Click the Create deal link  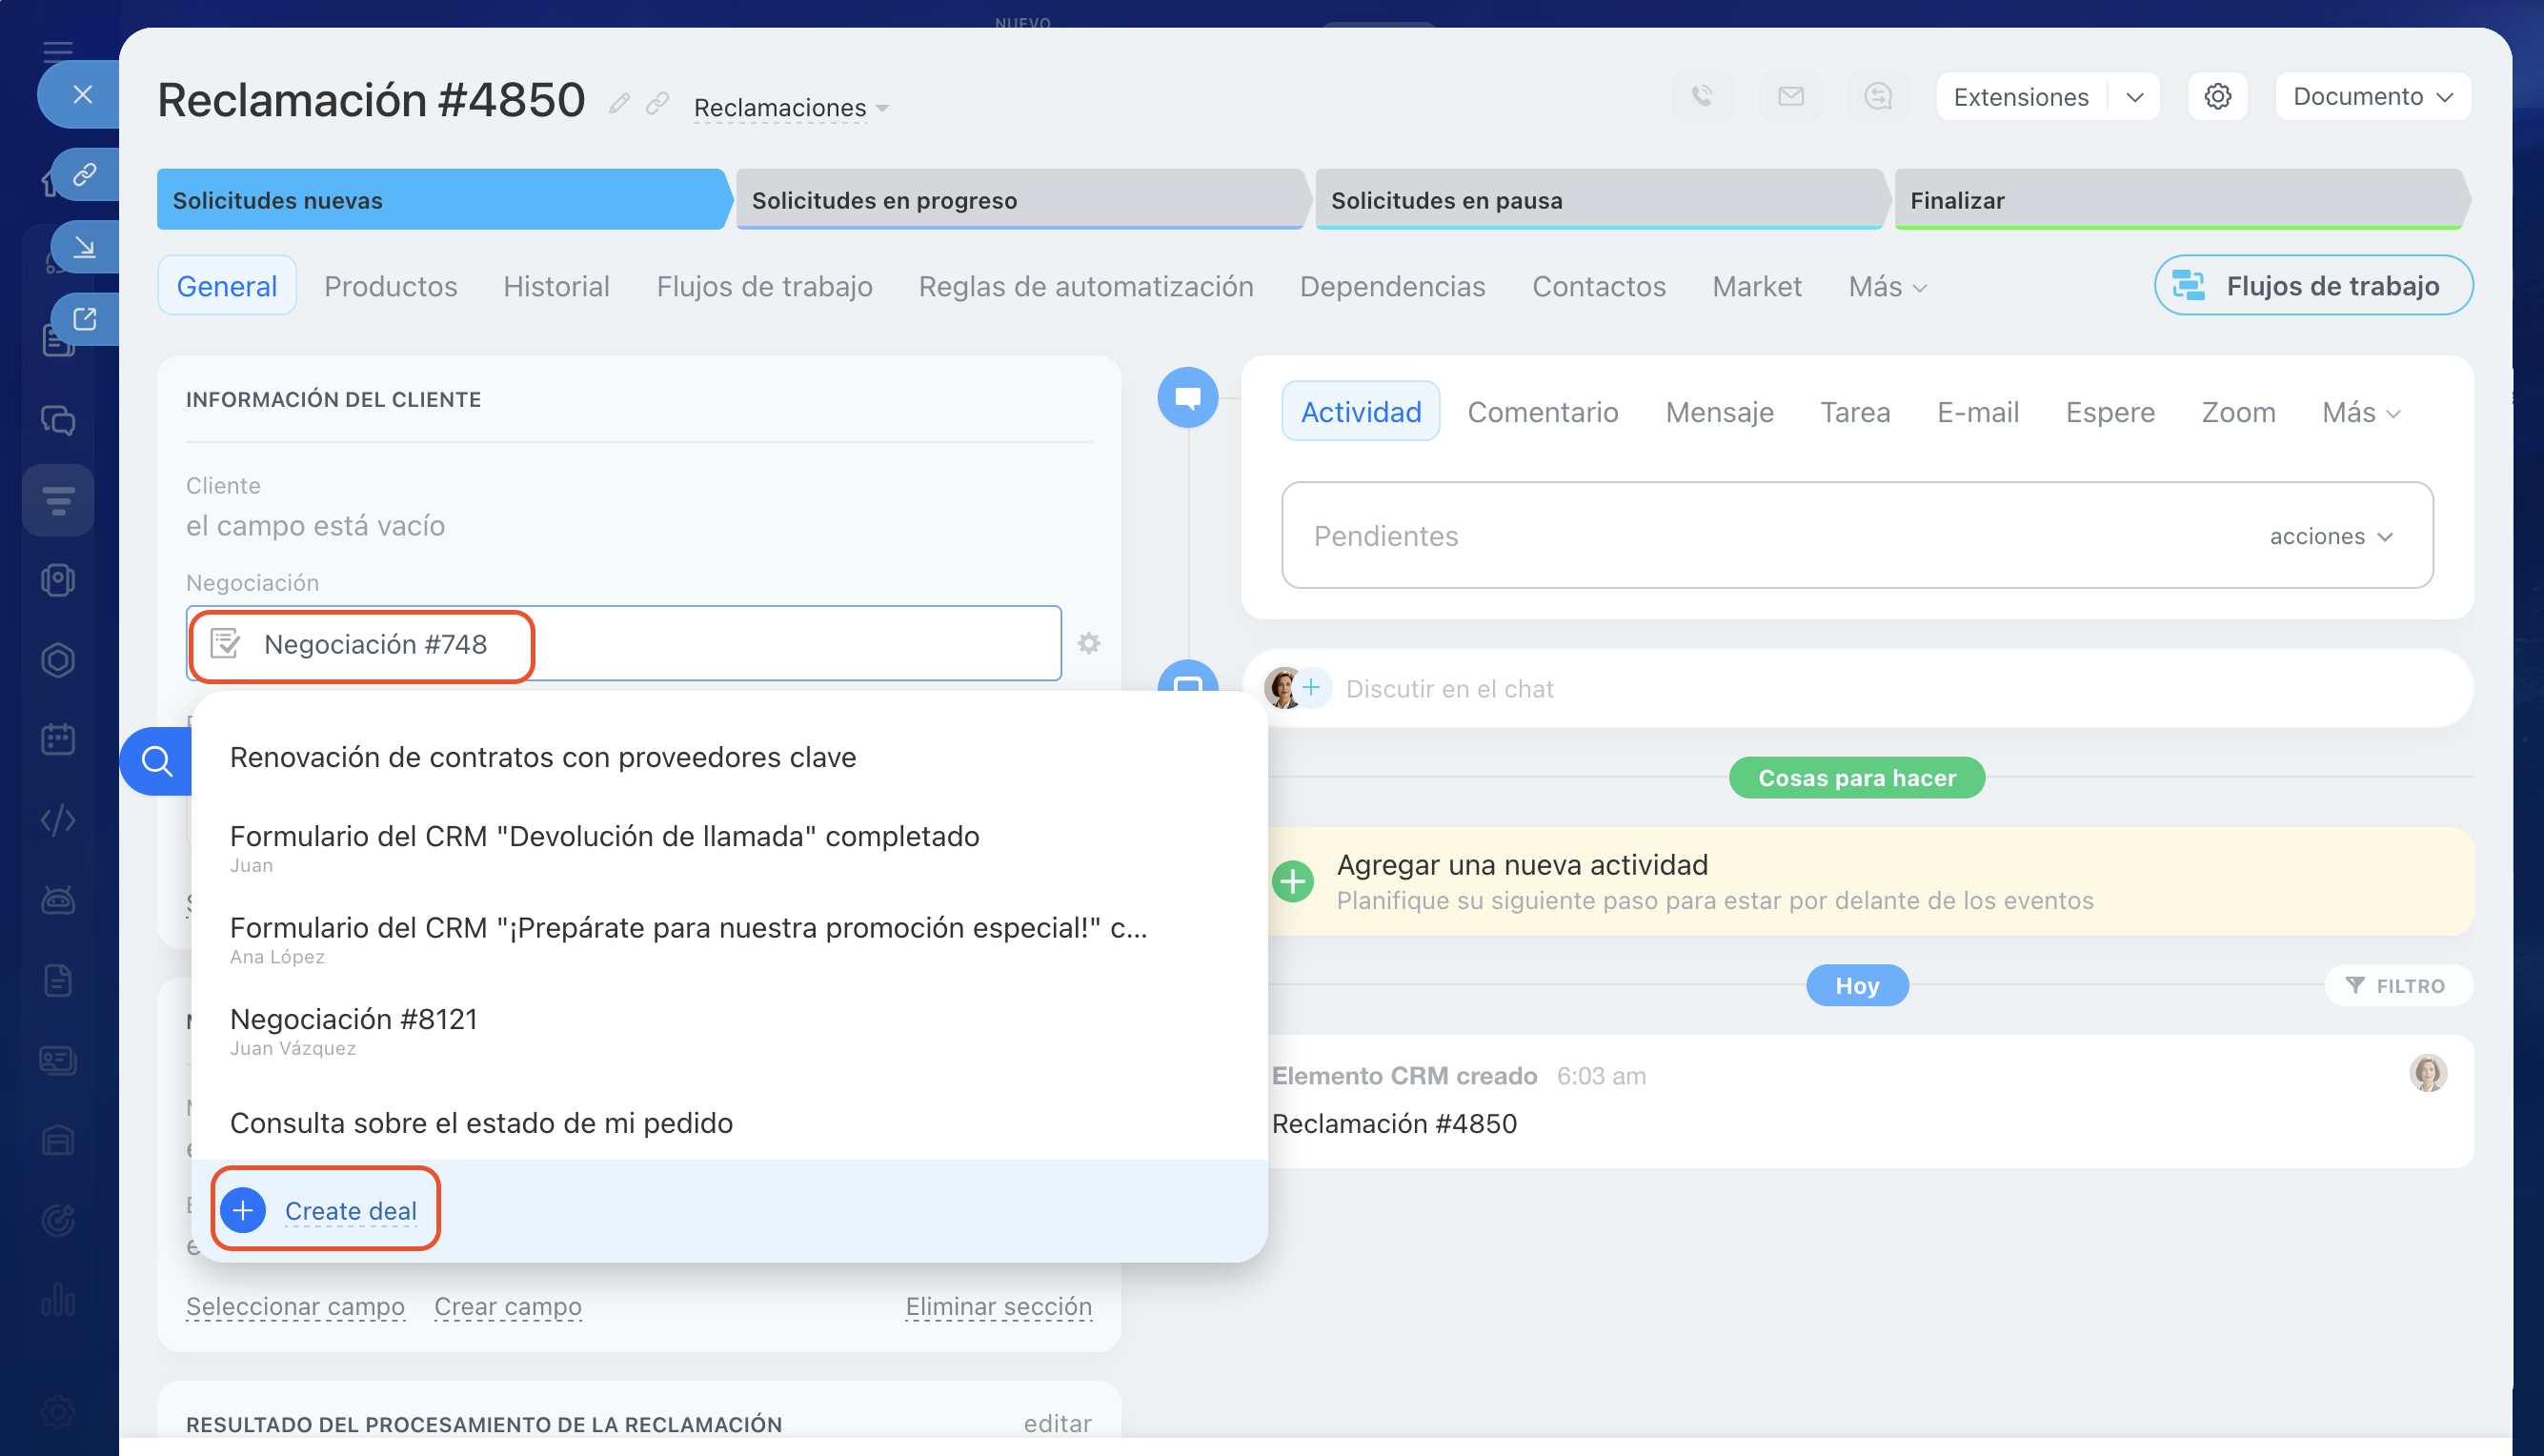point(350,1210)
